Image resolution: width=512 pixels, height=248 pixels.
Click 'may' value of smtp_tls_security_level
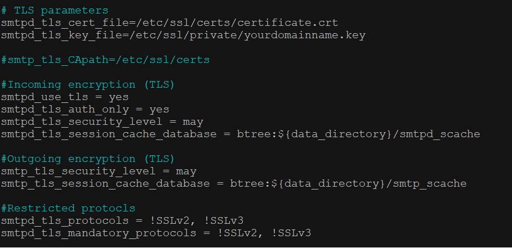(186, 172)
